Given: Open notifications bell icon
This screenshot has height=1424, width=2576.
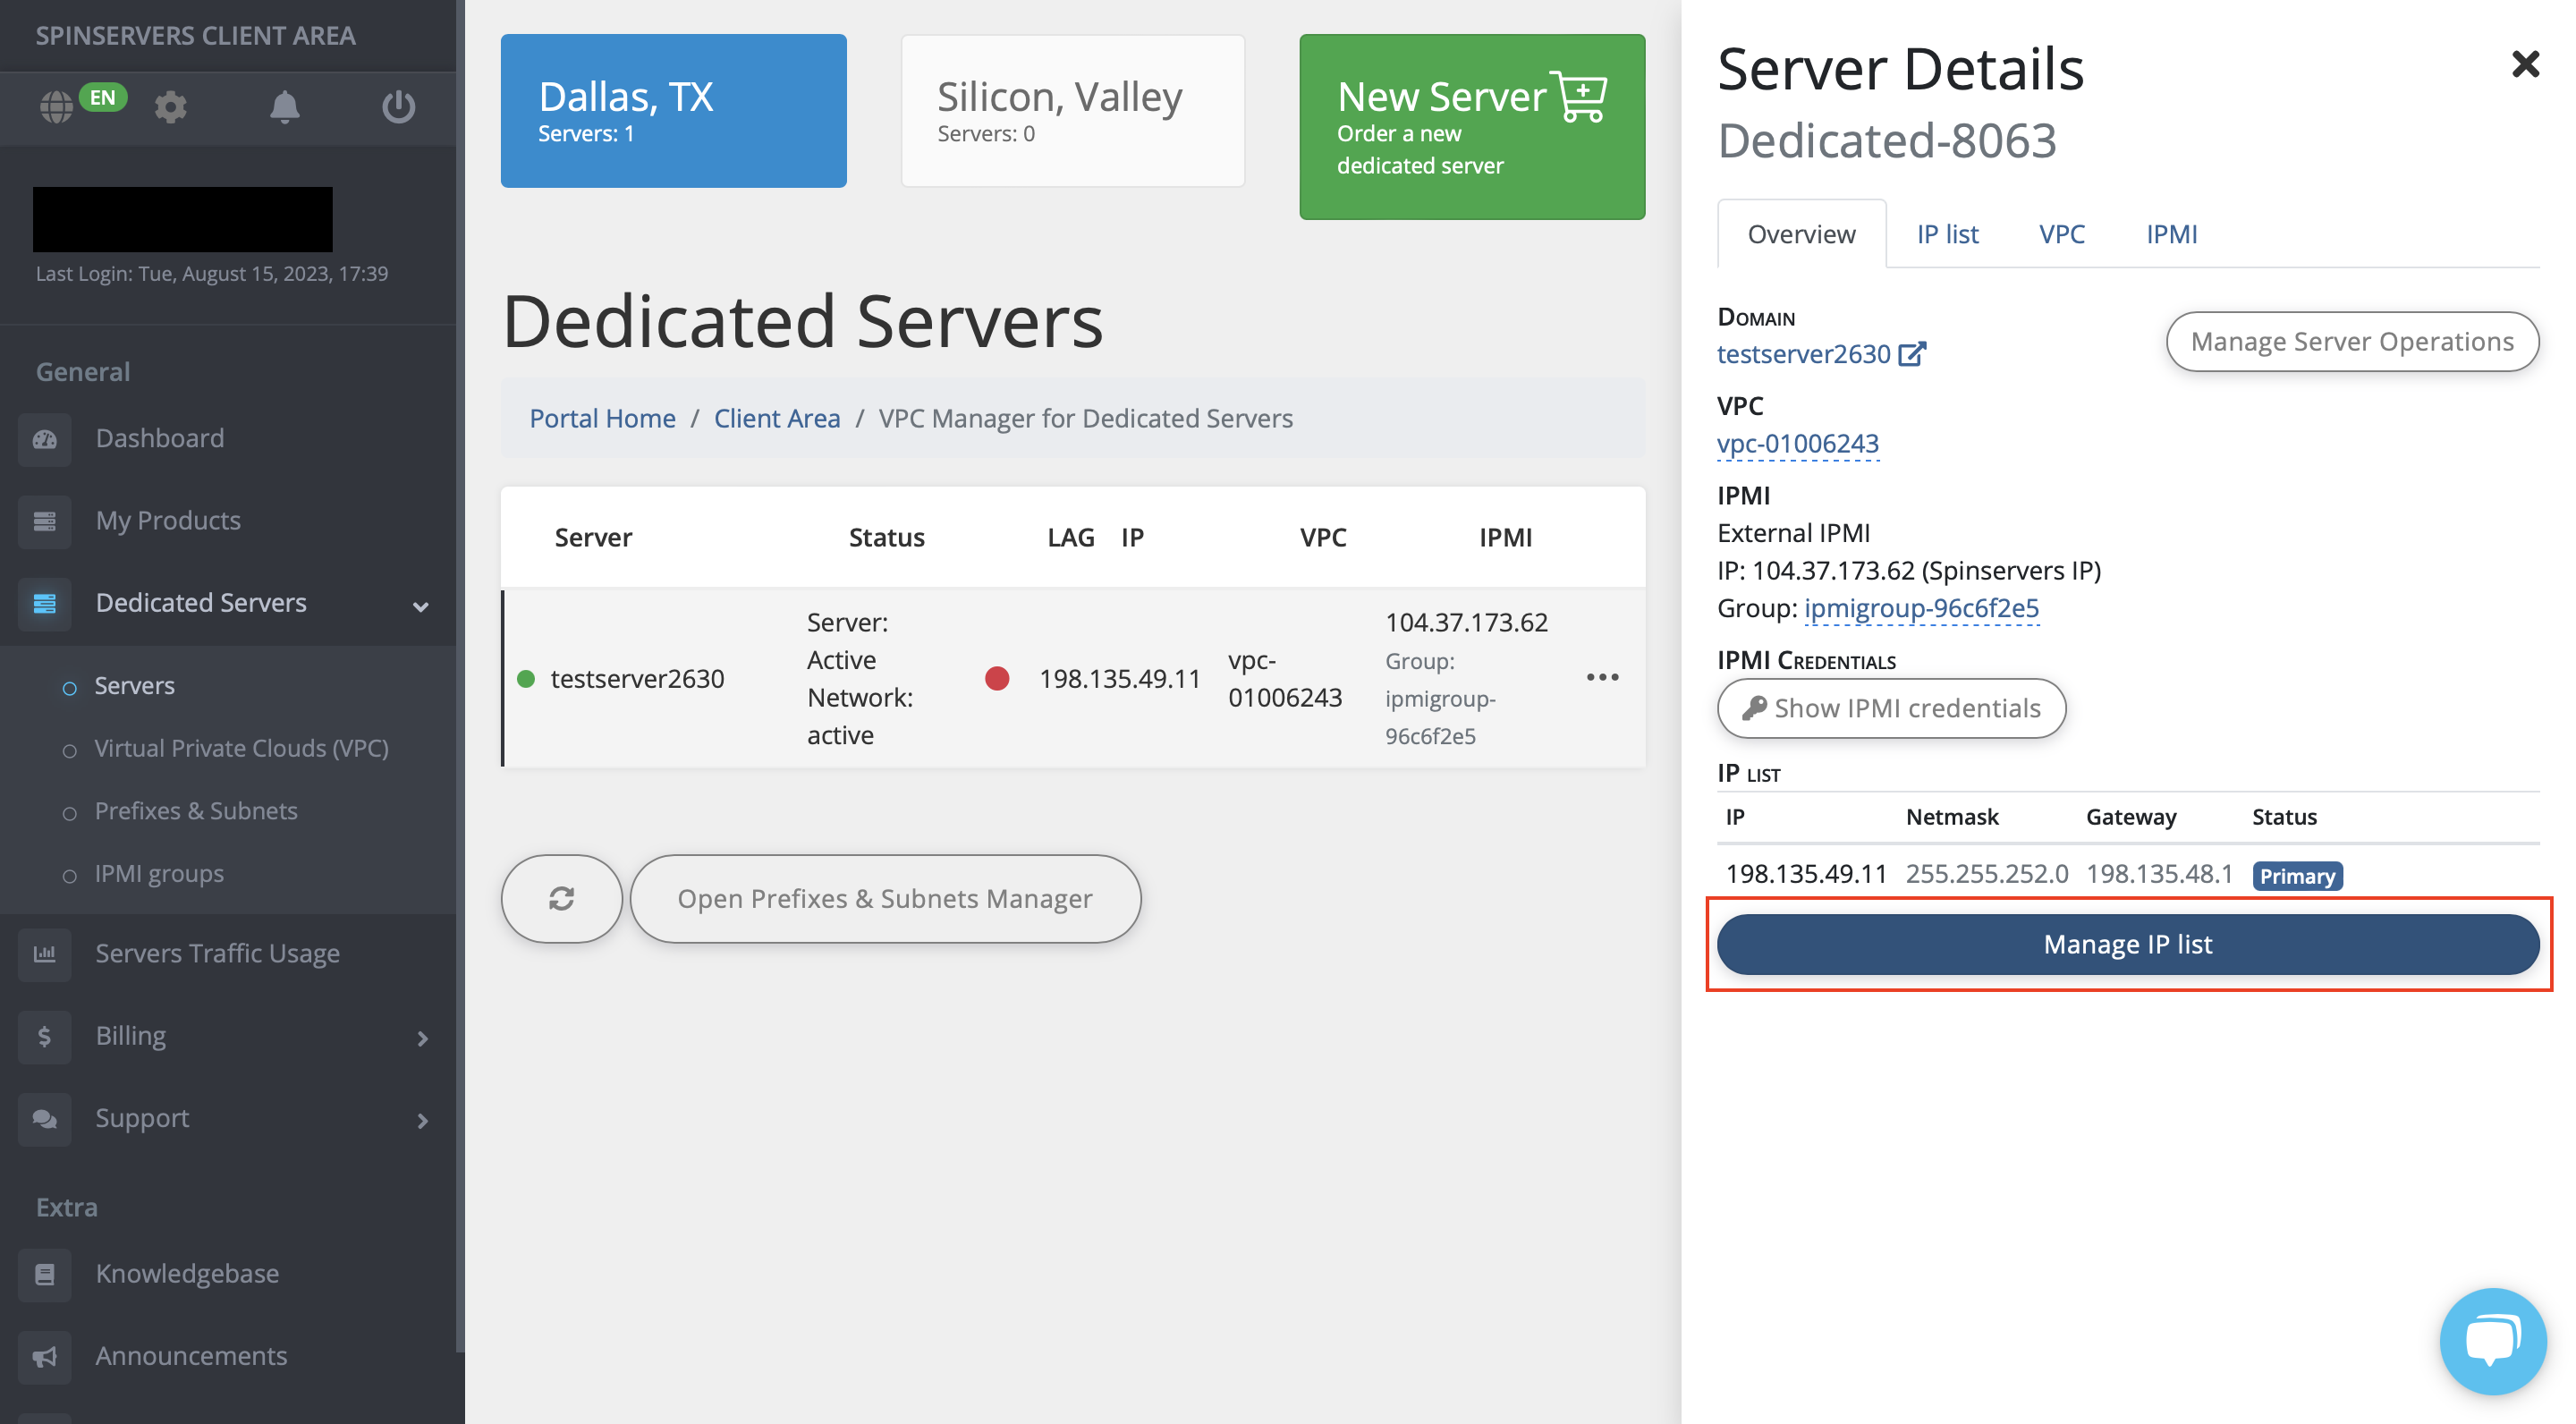Looking at the screenshot, I should [x=285, y=106].
